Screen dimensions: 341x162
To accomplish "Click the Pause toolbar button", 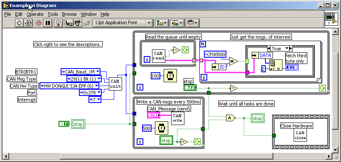I will click(48, 23).
